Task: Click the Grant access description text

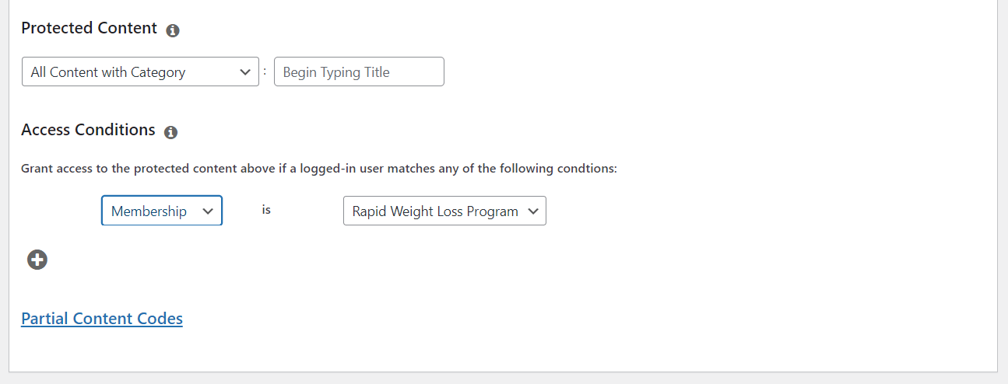Action: click(319, 169)
